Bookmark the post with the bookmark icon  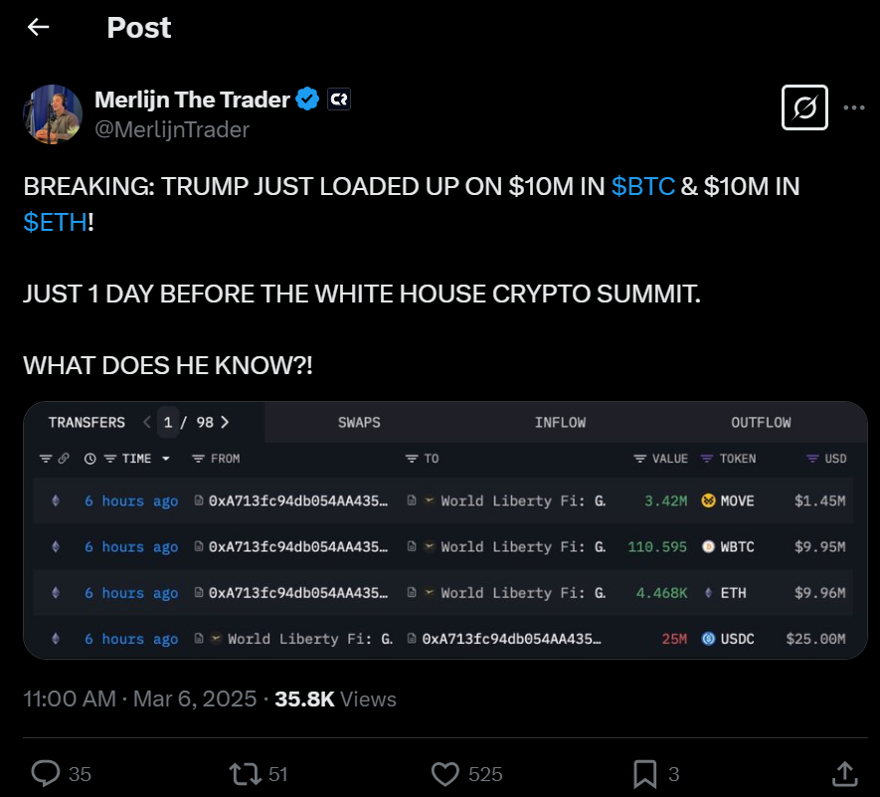(x=645, y=774)
